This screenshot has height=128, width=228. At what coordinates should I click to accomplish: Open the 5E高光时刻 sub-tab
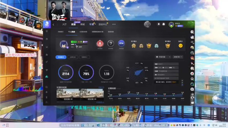tap(83, 32)
